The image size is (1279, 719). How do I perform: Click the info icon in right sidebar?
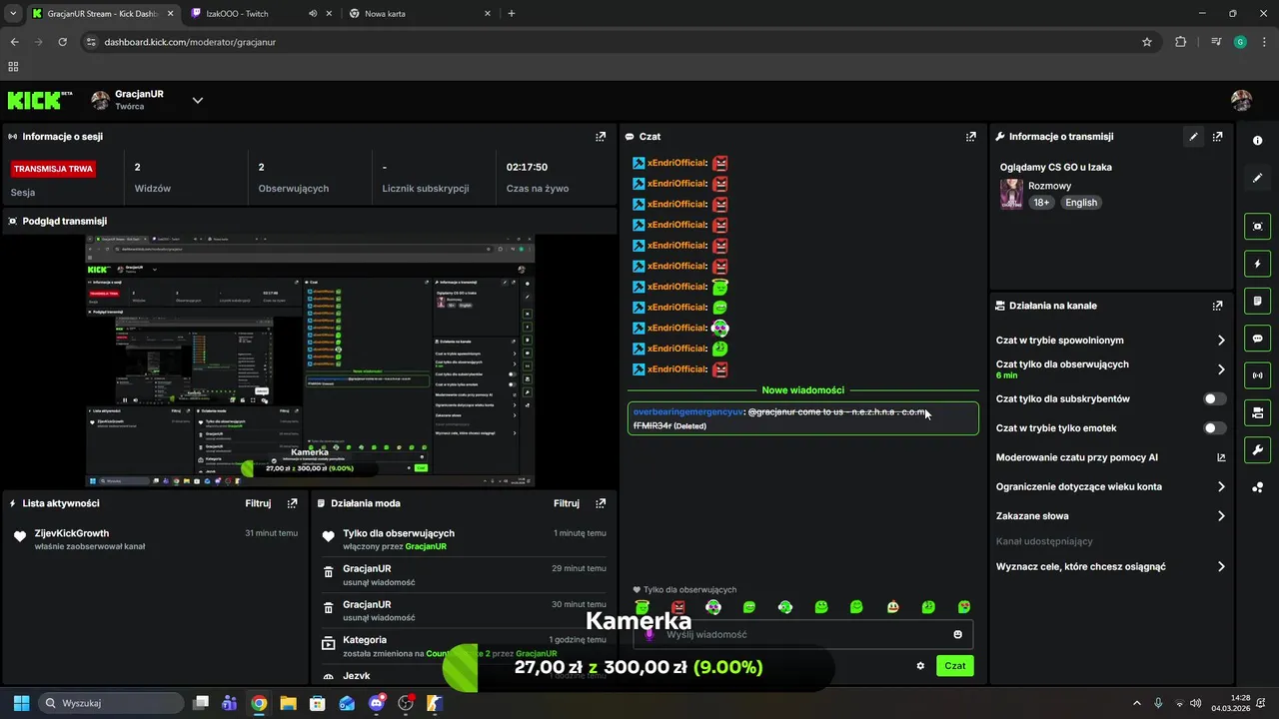1257,141
